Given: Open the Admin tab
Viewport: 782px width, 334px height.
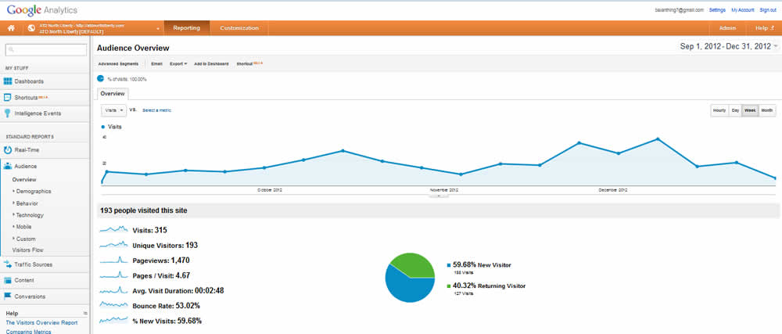Looking at the screenshot, I should (x=727, y=28).
